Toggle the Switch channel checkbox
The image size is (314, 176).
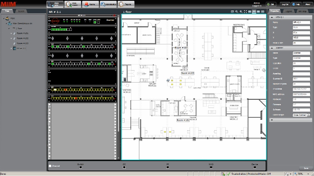[80, 167]
